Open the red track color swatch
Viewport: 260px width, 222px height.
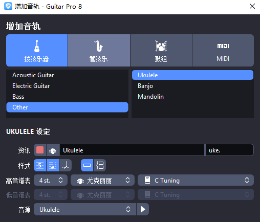pyautogui.click(x=40, y=150)
